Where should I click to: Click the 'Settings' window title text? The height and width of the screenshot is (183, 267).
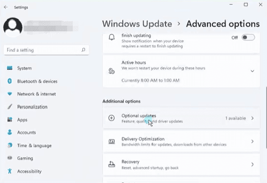tap(21, 7)
